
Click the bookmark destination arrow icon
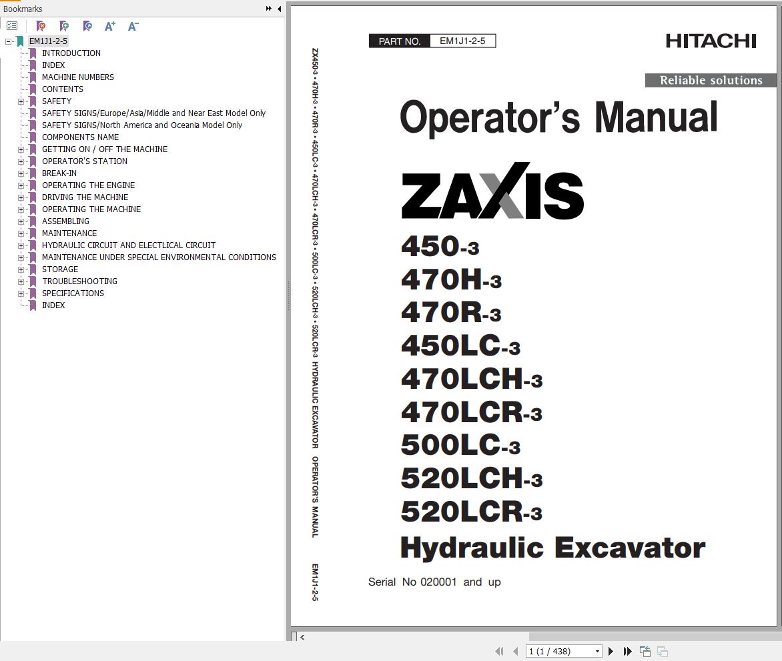[x=87, y=26]
